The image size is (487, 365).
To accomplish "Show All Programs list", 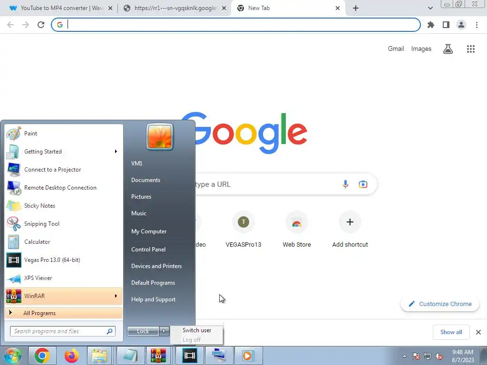I will (64, 313).
